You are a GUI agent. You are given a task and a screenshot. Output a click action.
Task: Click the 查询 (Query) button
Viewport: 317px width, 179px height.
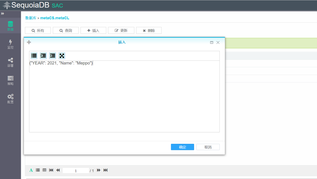tap(66, 30)
